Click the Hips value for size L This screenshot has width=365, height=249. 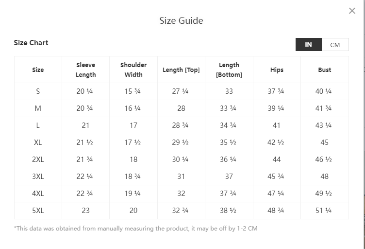click(x=277, y=125)
